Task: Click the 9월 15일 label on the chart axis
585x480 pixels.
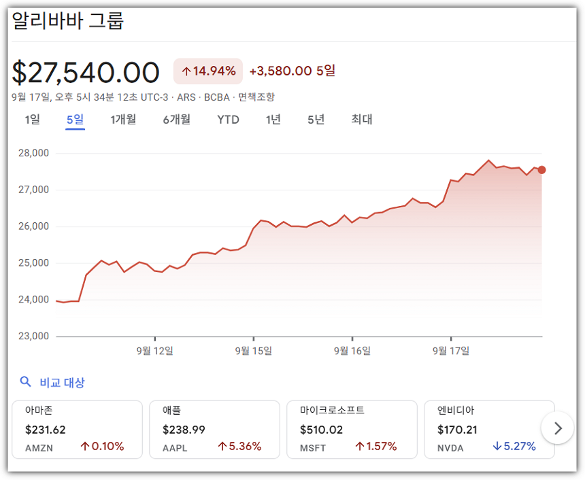Action: tap(252, 350)
